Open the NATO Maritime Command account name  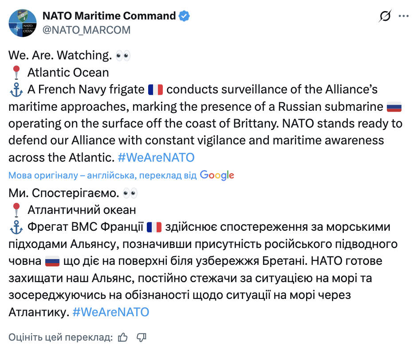[109, 16]
